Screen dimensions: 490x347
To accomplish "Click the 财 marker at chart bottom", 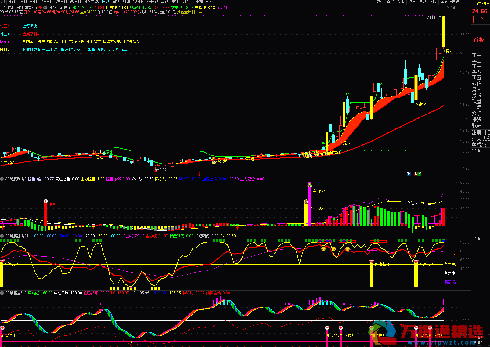I will click(x=409, y=174).
